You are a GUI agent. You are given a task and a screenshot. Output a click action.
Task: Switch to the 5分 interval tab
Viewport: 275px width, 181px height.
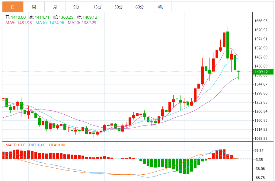coord(76,7)
